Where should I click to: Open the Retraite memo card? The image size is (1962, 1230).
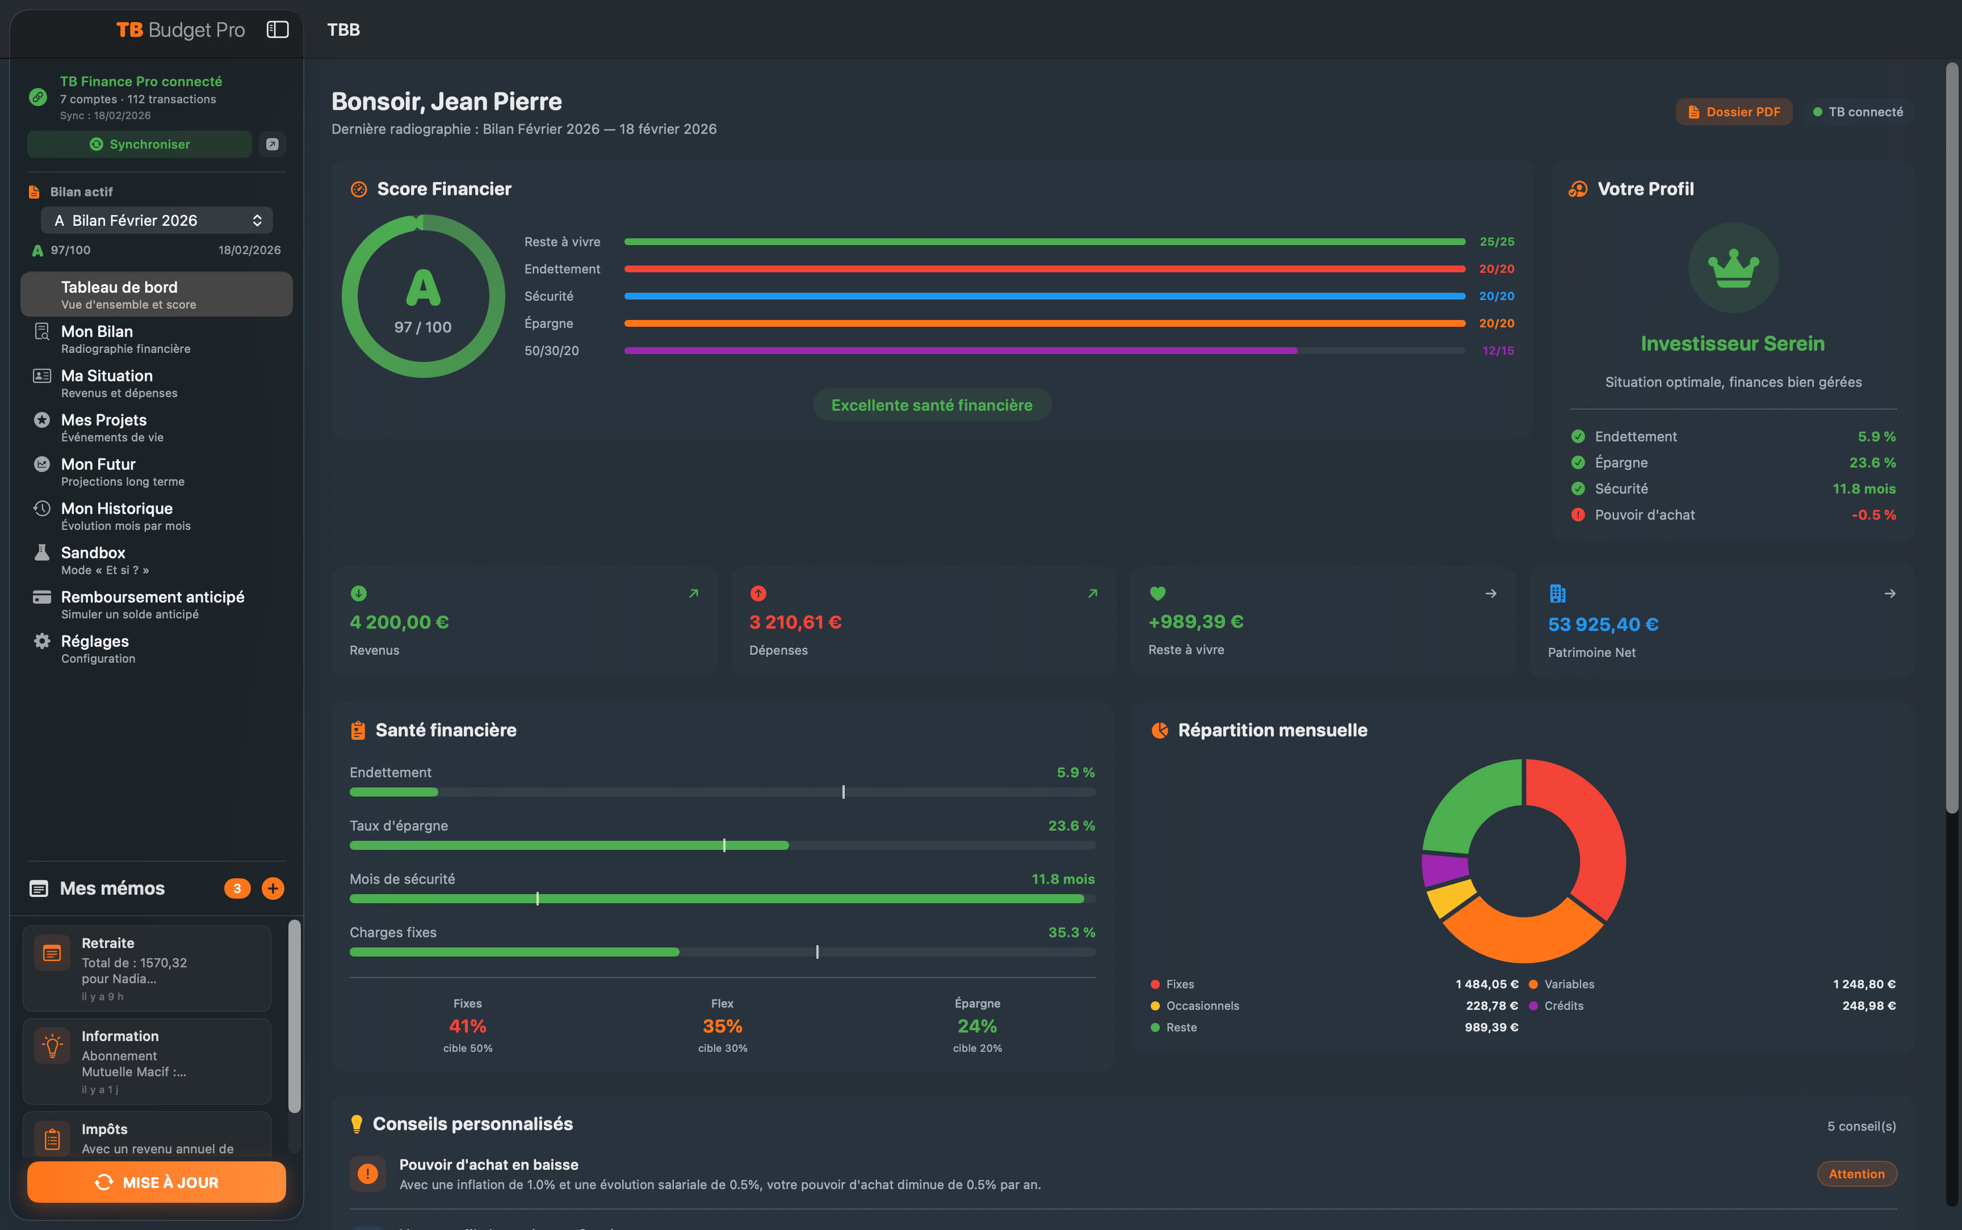(x=146, y=968)
